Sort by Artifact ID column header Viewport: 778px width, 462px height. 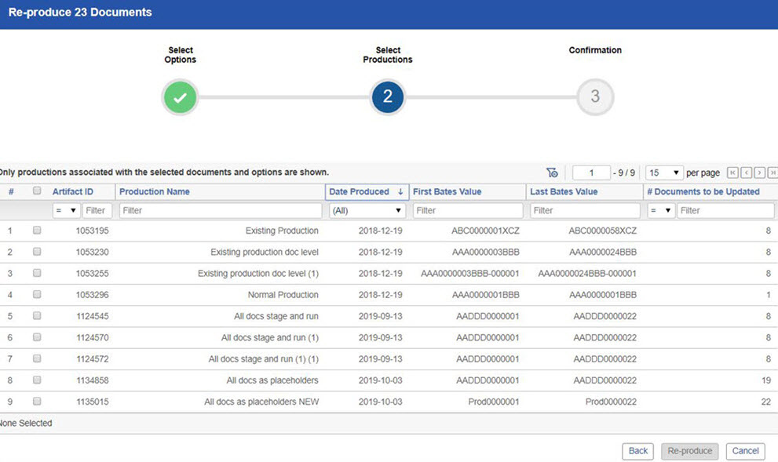(x=72, y=192)
